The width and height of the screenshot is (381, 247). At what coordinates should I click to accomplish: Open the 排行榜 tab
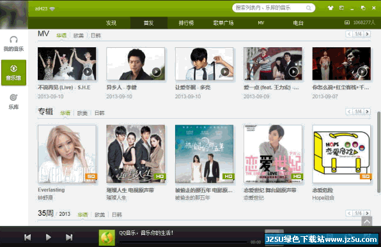tap(186, 23)
